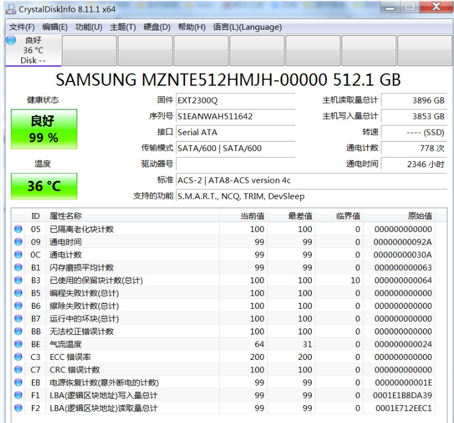Click the CrystalDiskInfo title bar app icon
The image size is (454, 423).
11,9
